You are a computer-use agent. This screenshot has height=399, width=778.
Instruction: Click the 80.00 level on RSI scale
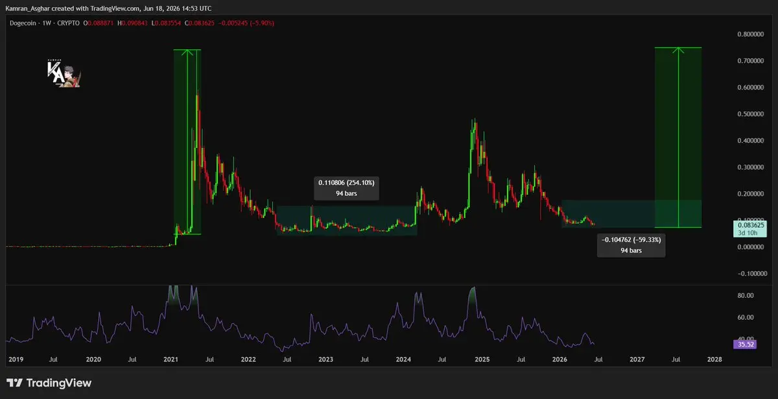pos(746,295)
